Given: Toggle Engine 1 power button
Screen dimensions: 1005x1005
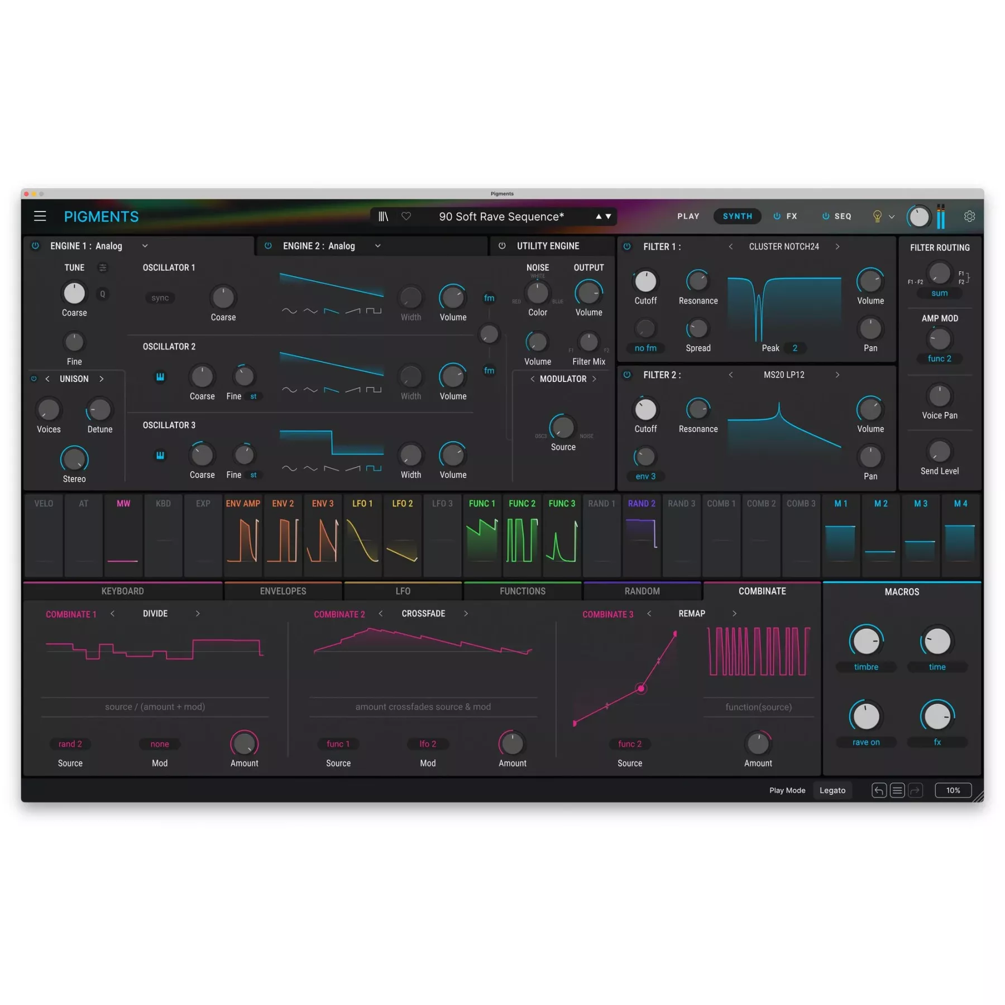Looking at the screenshot, I should tap(35, 246).
